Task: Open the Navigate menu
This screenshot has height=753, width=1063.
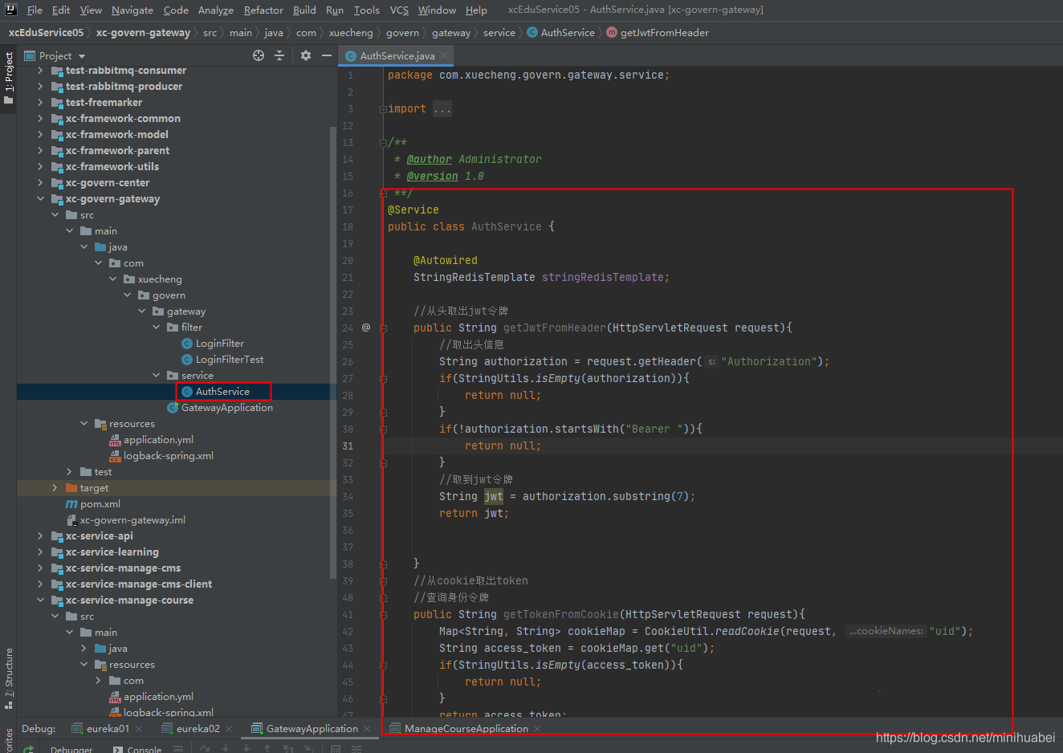Action: [x=132, y=10]
